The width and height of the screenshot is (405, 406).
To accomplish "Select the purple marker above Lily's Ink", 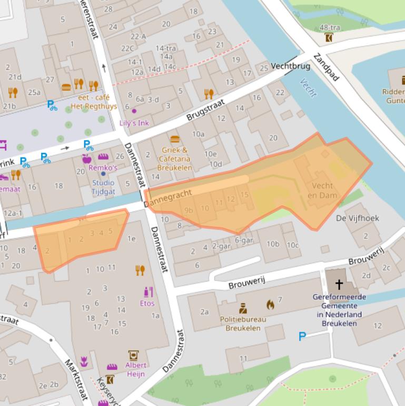I will tap(134, 111).
